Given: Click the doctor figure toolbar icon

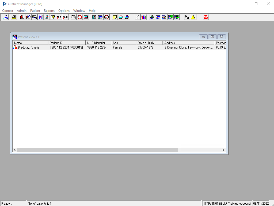Looking at the screenshot, I should (6, 17).
